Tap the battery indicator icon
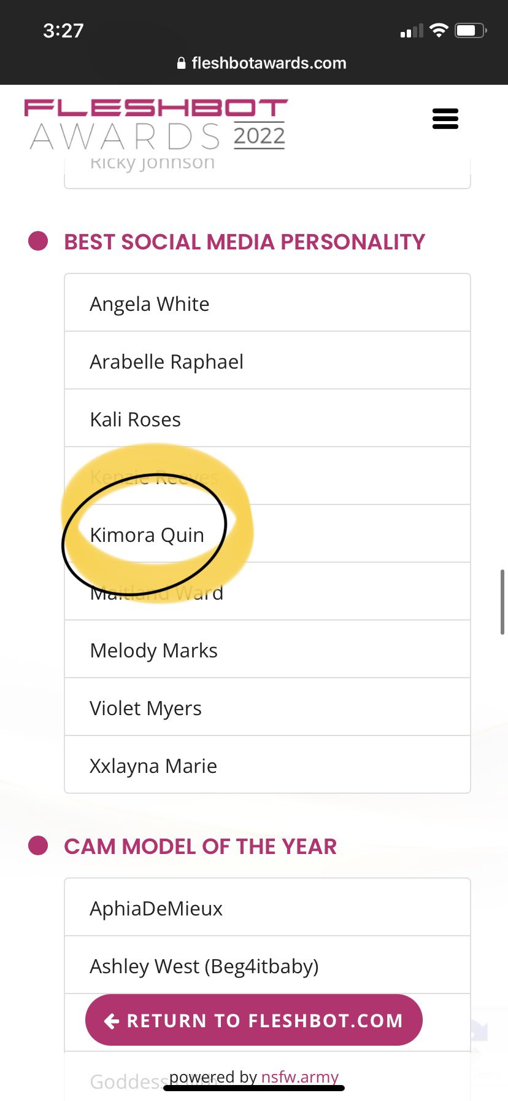 click(x=471, y=30)
